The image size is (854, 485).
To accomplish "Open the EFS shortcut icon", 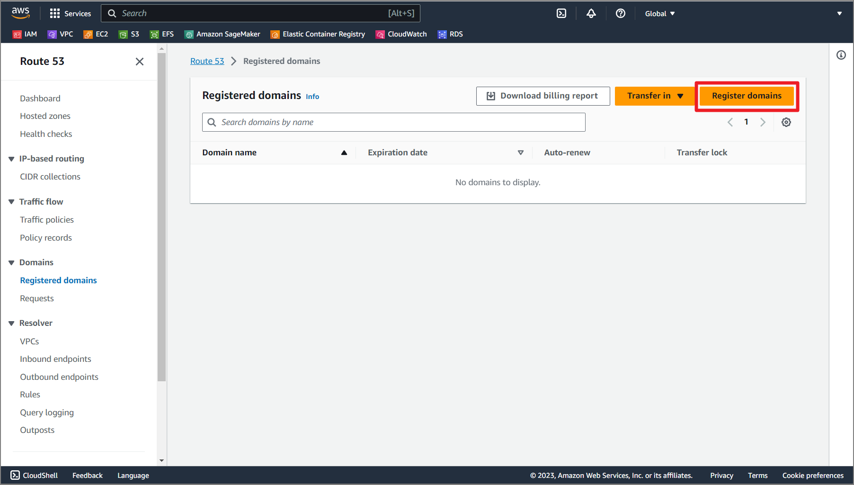I will 154,34.
